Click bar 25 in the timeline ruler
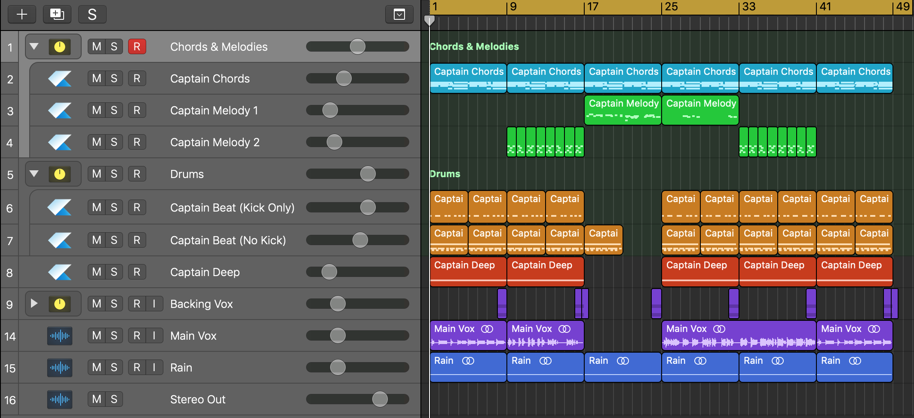This screenshot has height=418, width=914. click(x=671, y=7)
